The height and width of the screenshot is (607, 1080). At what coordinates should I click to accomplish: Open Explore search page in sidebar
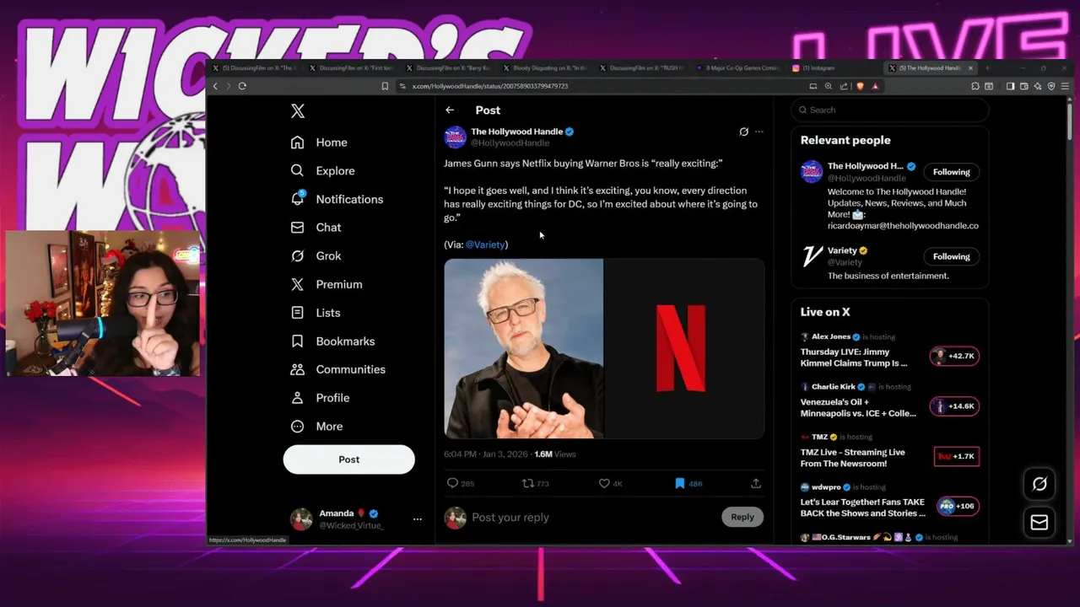(322, 170)
